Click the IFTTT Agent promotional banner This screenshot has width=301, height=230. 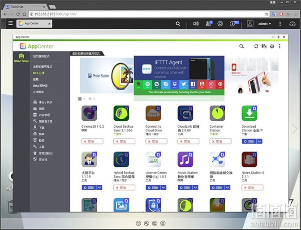click(x=179, y=75)
